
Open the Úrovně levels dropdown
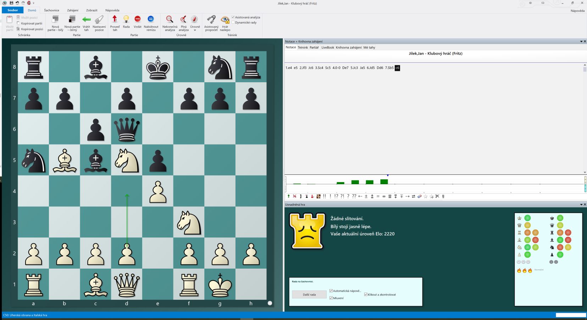point(195,23)
